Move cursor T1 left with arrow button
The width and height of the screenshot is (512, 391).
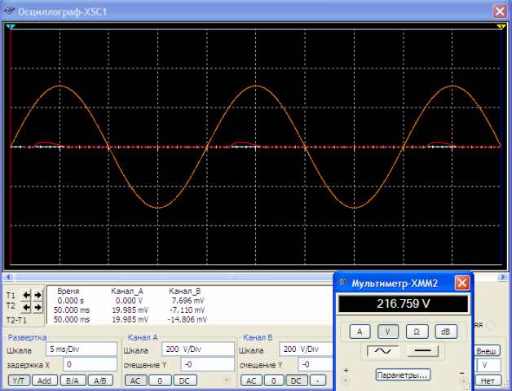[x=26, y=295]
